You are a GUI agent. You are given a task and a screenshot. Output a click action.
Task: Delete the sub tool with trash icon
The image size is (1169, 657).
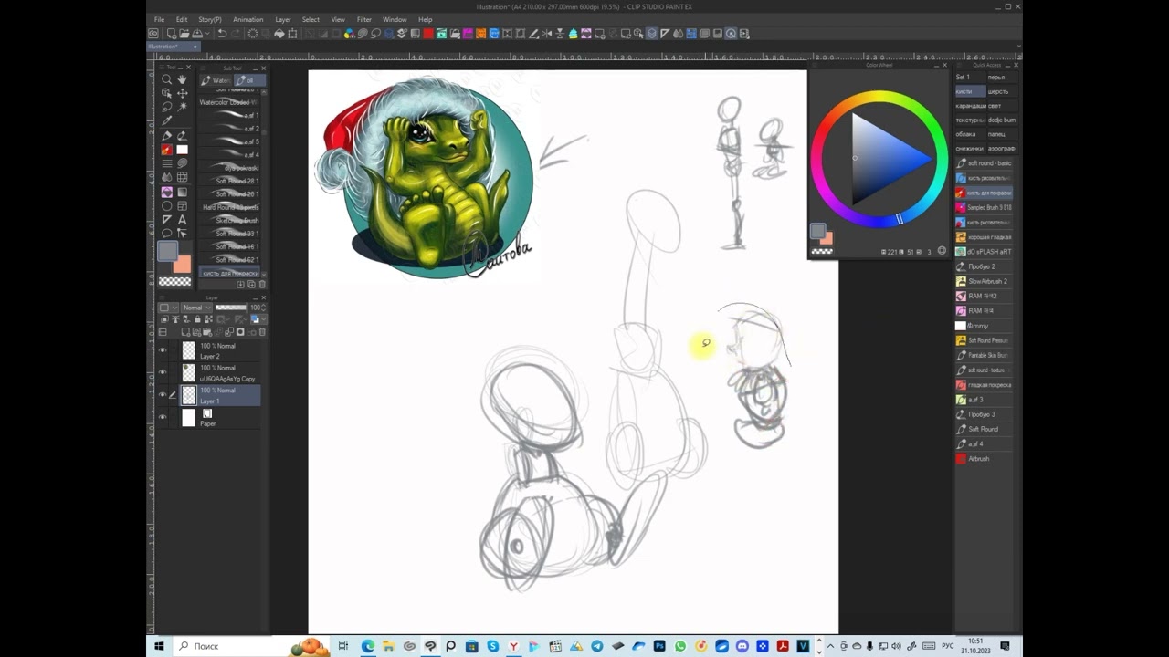pyautogui.click(x=262, y=284)
